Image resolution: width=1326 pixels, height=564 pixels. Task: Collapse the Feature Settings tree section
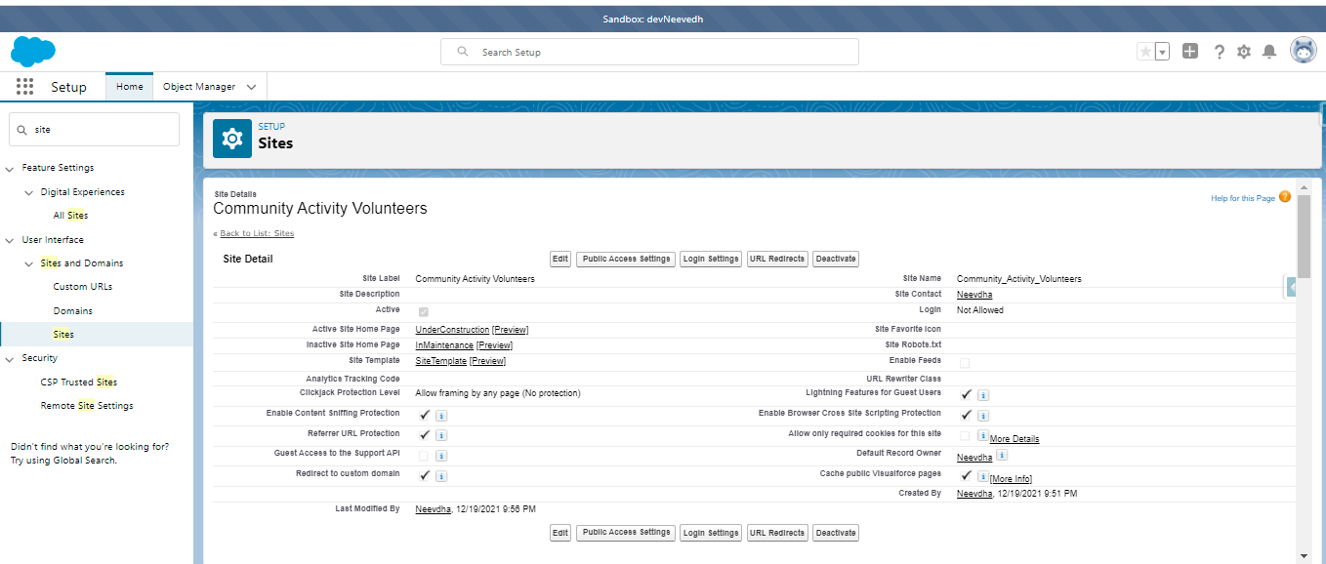pyautogui.click(x=11, y=167)
